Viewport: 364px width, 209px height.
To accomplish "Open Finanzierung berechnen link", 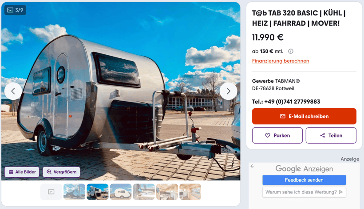I will [281, 61].
